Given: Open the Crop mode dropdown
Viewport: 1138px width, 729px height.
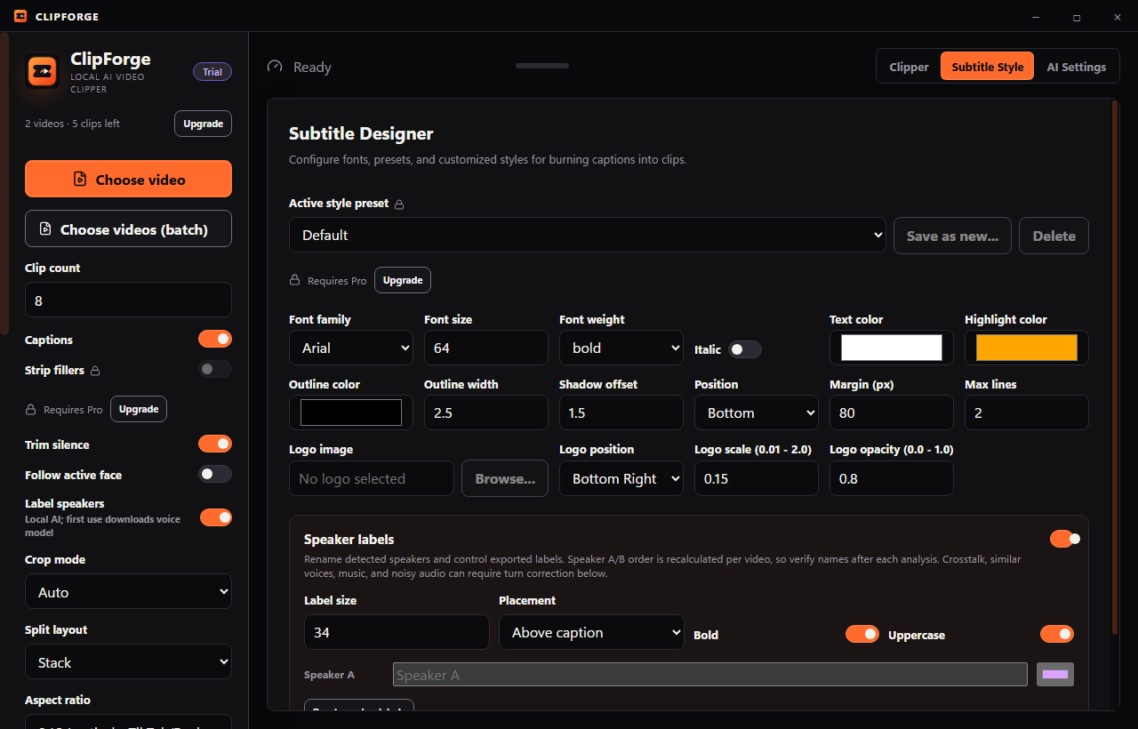Looking at the screenshot, I should 128,592.
